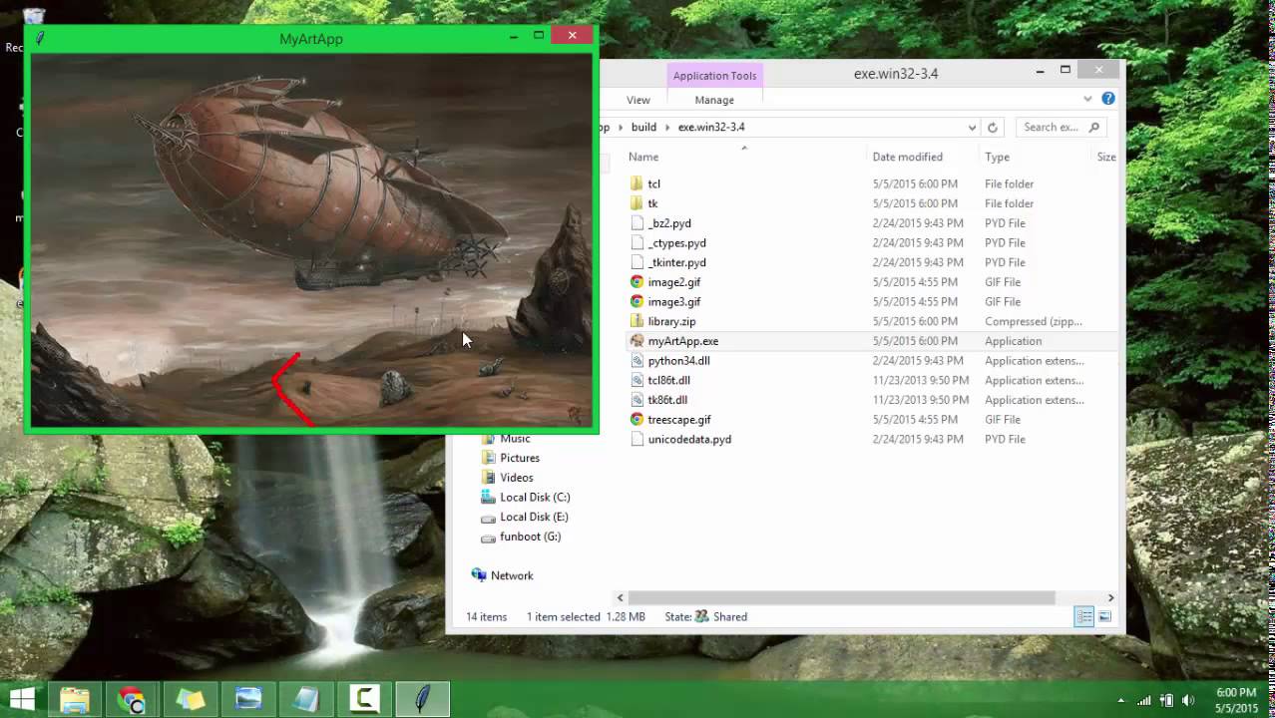Click the tcl86t.dll file name
The height and width of the screenshot is (718, 1275).
click(668, 380)
